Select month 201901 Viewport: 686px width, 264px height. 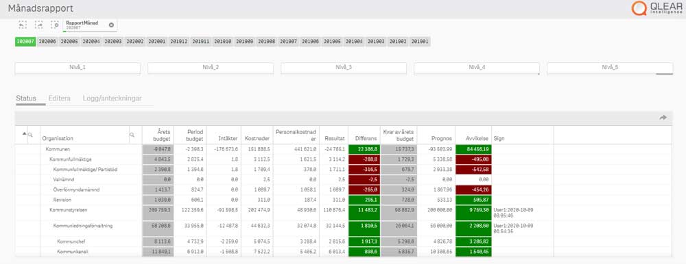[420, 42]
